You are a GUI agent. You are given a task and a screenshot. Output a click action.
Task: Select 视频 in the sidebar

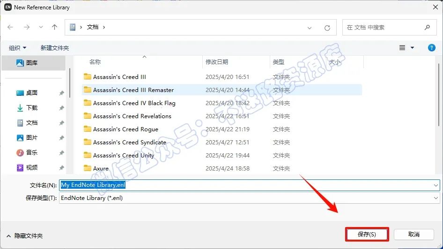(32, 168)
